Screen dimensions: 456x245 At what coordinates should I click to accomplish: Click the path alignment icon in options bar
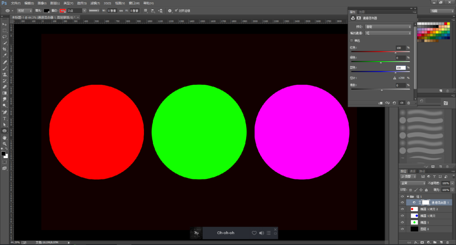tap(153, 11)
